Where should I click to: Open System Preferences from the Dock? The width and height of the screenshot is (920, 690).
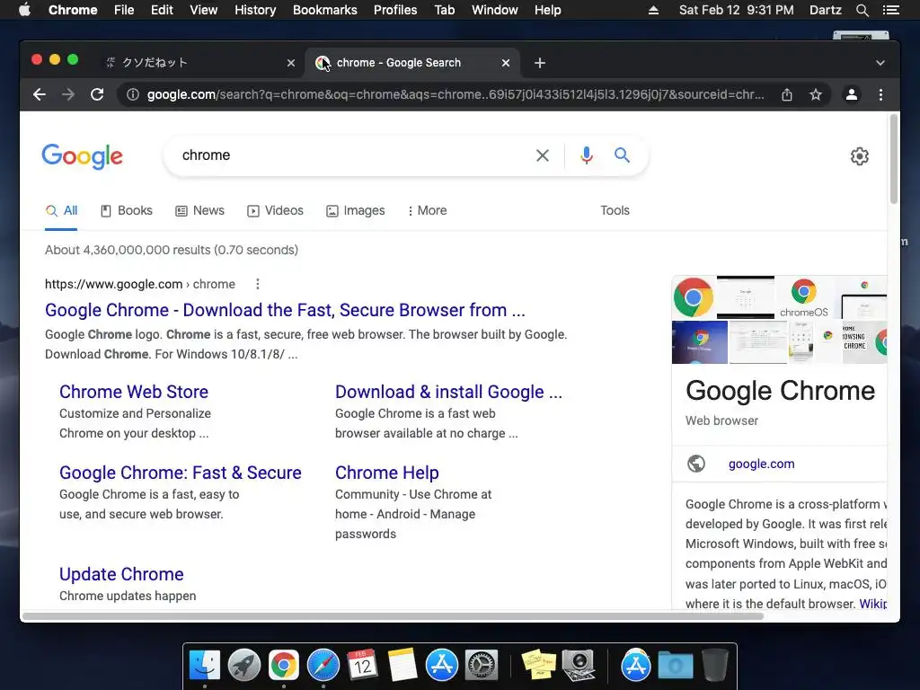(x=482, y=665)
